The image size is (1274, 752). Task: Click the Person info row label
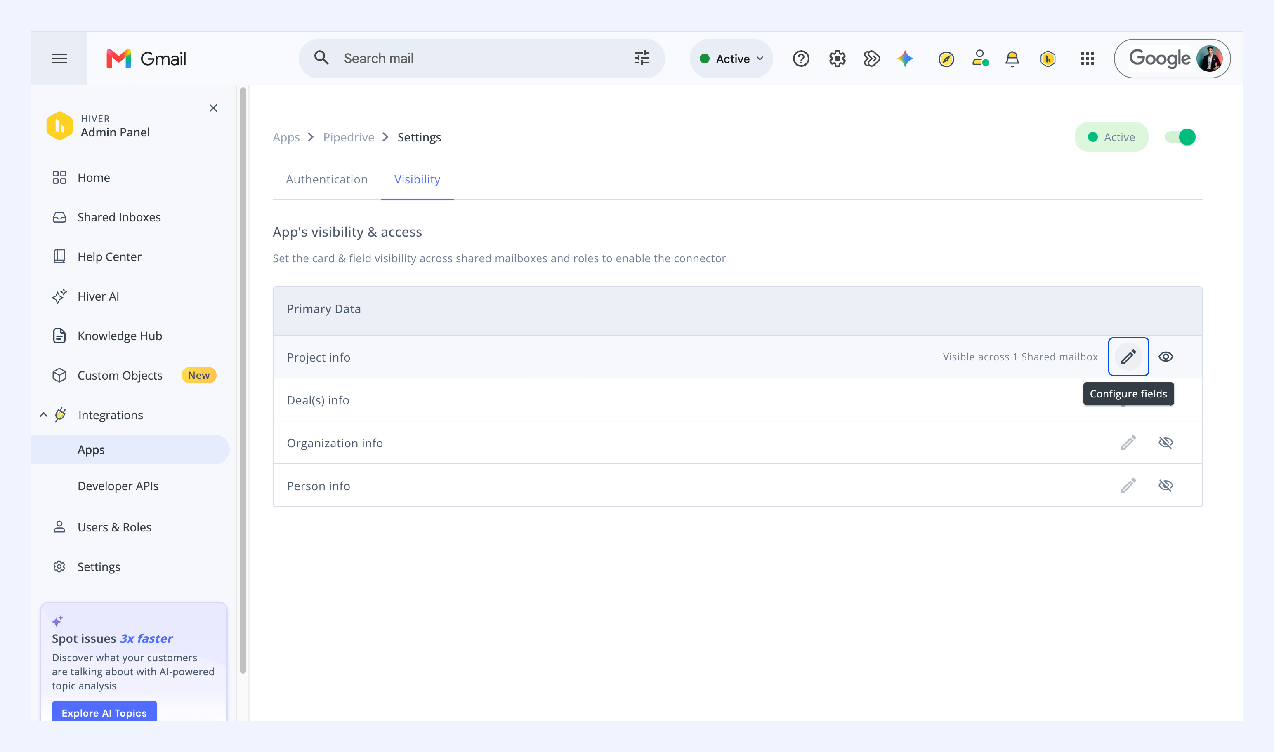318,486
